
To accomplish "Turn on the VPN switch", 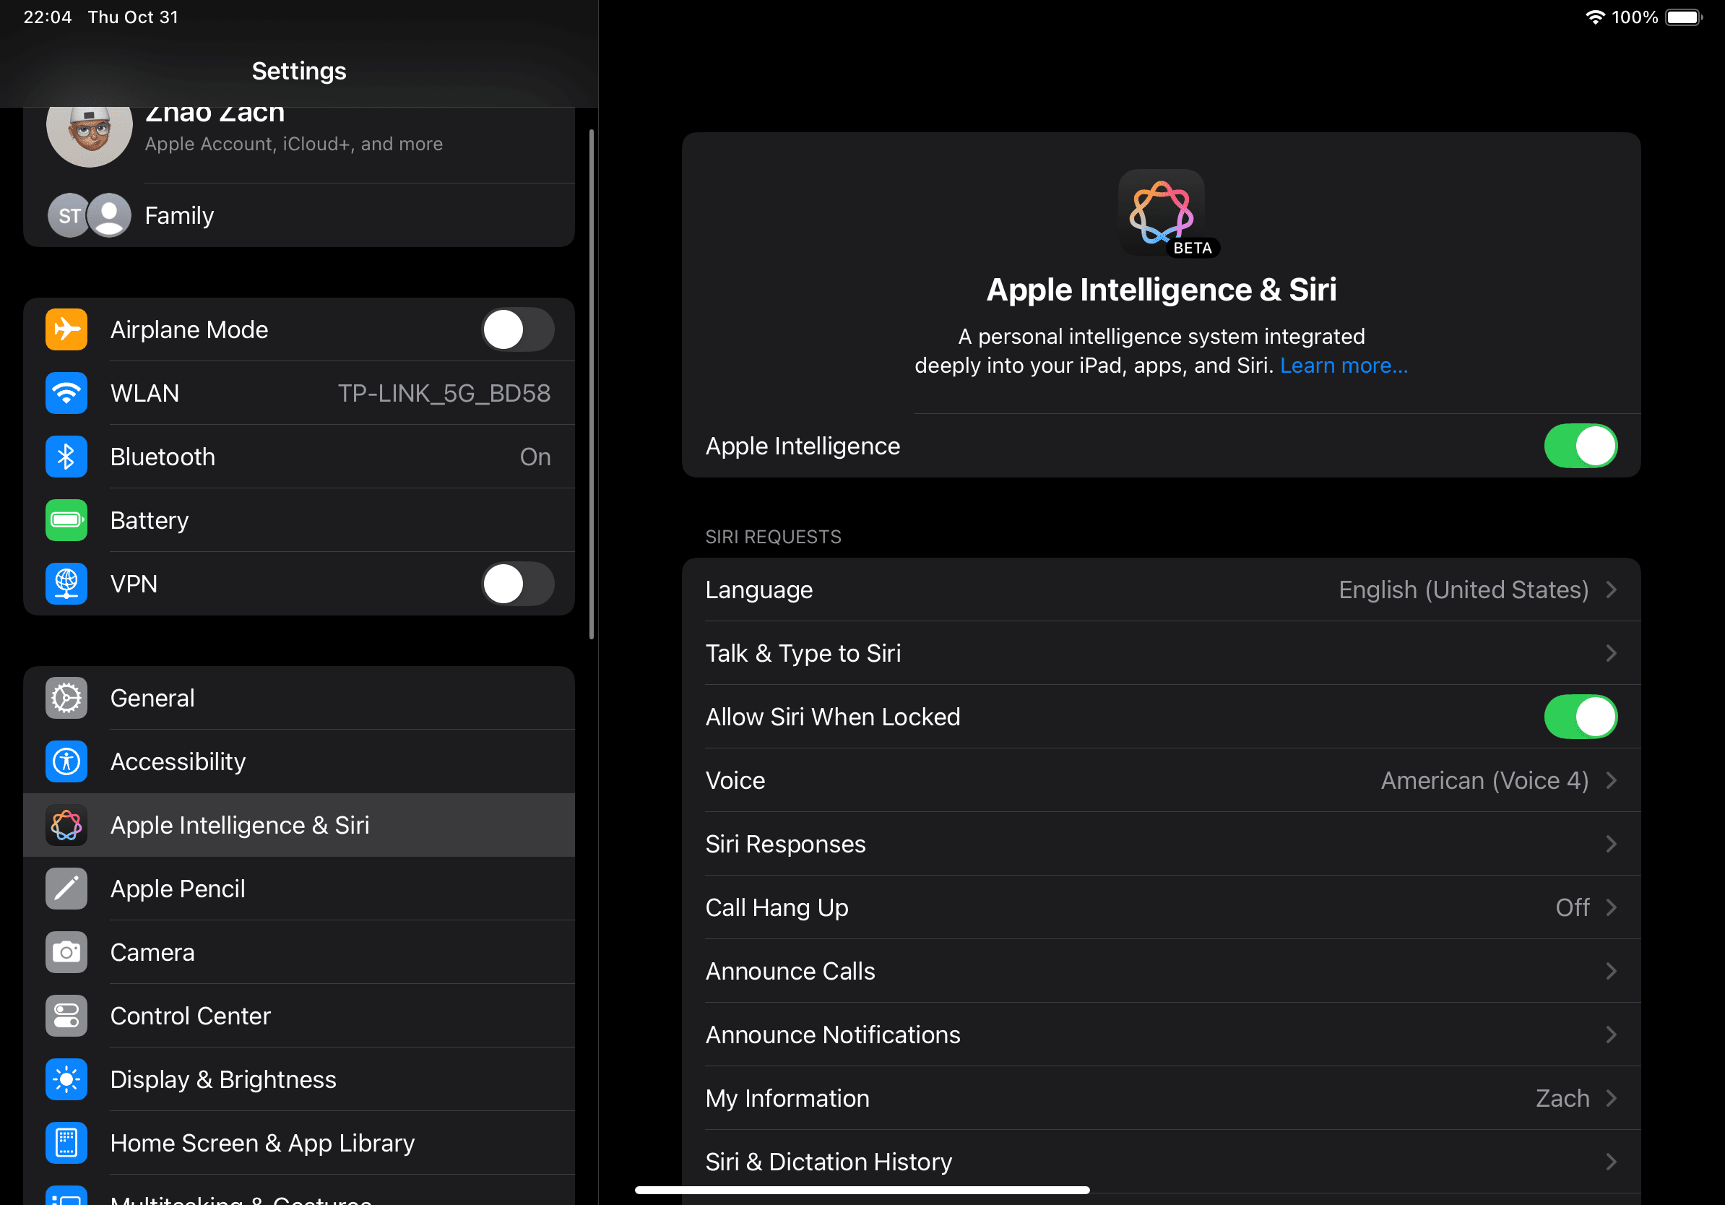I will tap(518, 584).
